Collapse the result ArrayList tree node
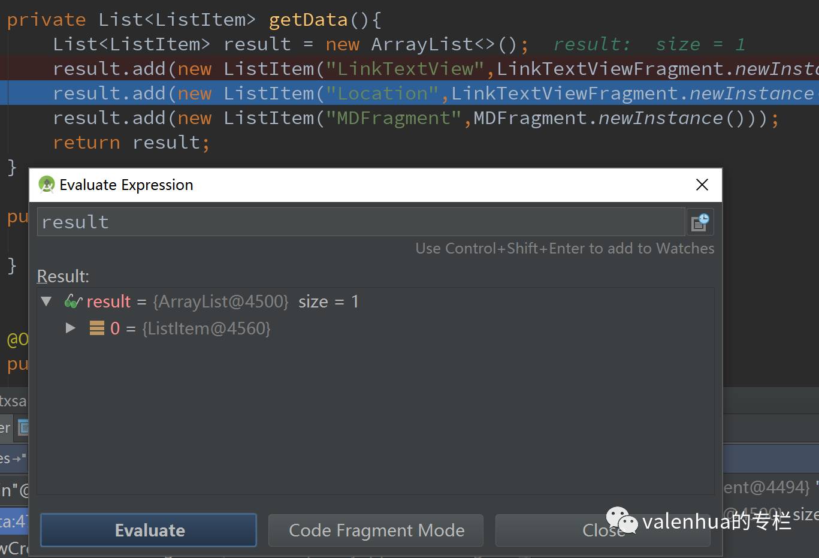819x558 pixels. [47, 301]
